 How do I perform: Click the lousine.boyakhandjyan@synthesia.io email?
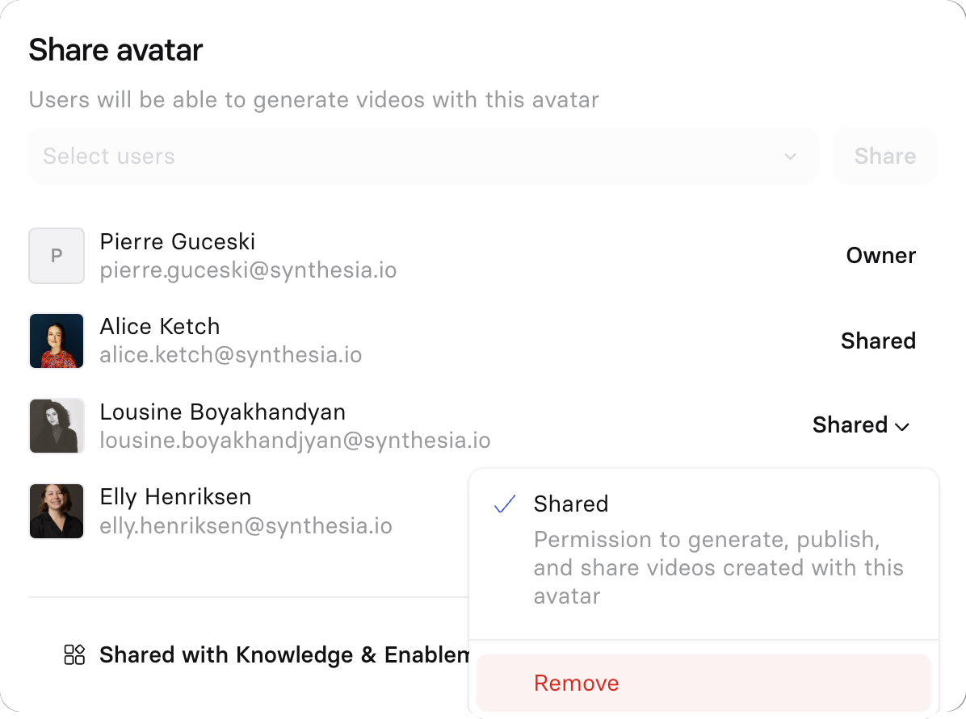pyautogui.click(x=295, y=441)
